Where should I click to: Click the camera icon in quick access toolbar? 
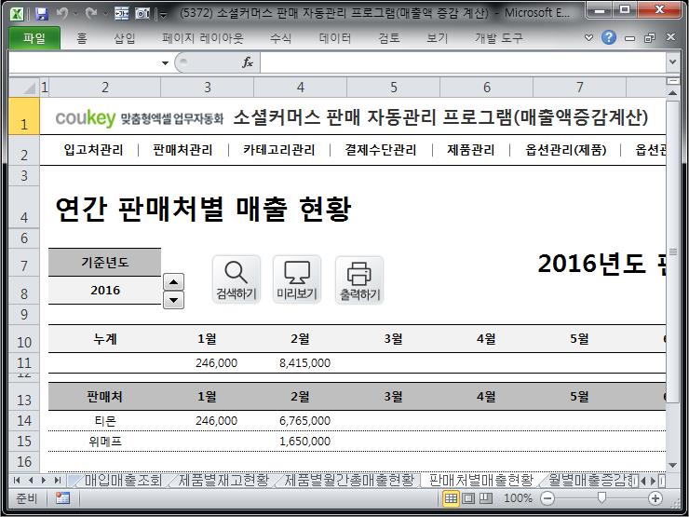[x=142, y=14]
